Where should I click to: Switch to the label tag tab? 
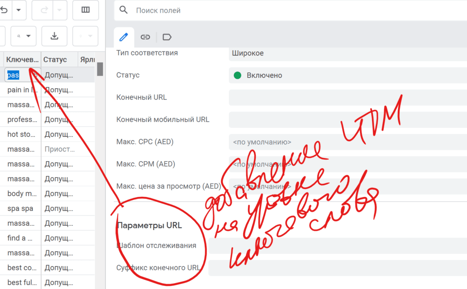[167, 37]
